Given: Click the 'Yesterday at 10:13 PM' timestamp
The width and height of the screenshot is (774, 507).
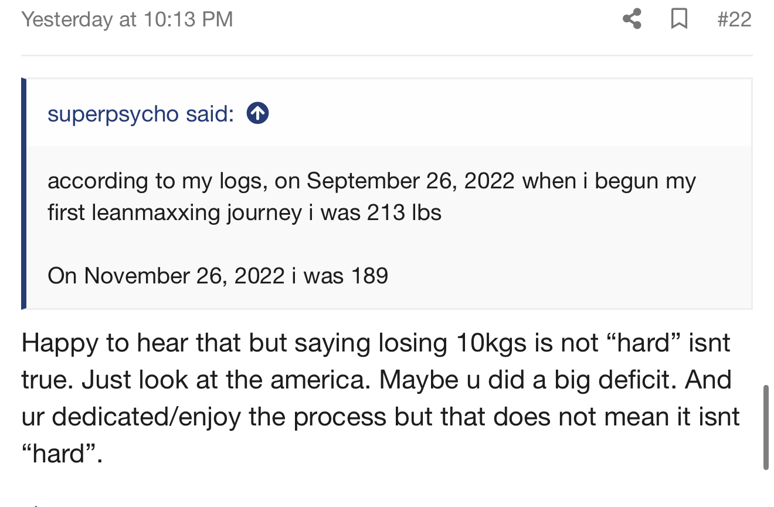Looking at the screenshot, I should point(127,19).
